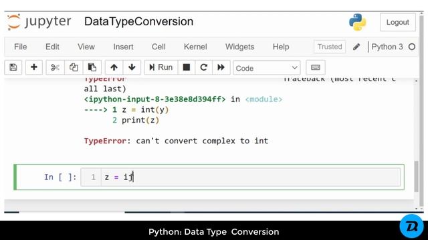Click the TypeError message text

pos(176,141)
